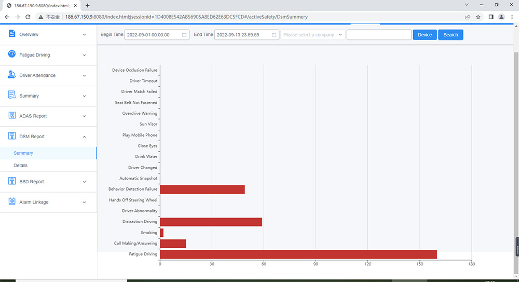Viewport: 519px width, 282px height.
Task: Click the 'Seat Belt Not Fastened' axis label
Action: click(136, 103)
